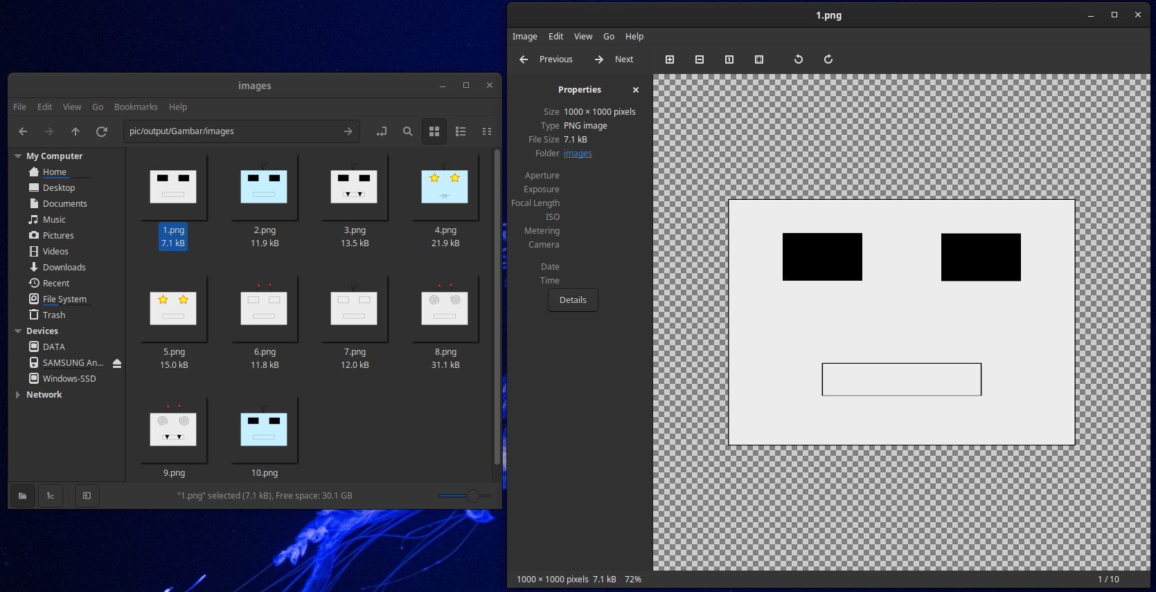Switch to compact view
This screenshot has height=592, width=1156.
tap(487, 131)
